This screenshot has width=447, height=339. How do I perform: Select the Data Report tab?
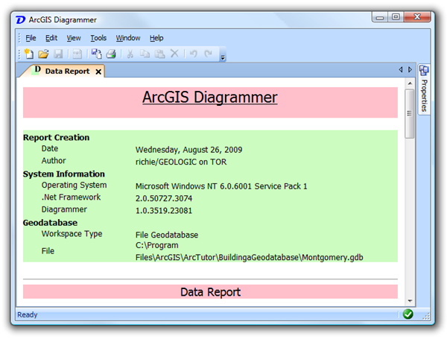pos(66,72)
